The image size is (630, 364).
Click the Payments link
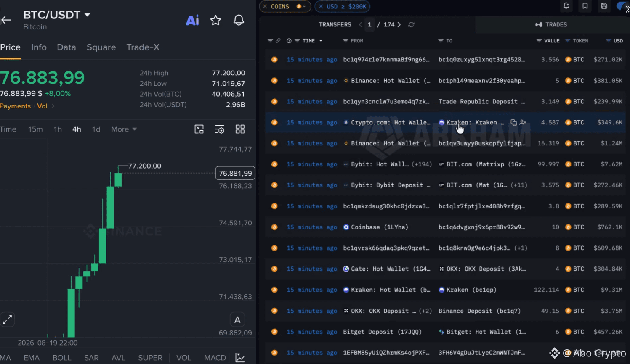(15, 106)
